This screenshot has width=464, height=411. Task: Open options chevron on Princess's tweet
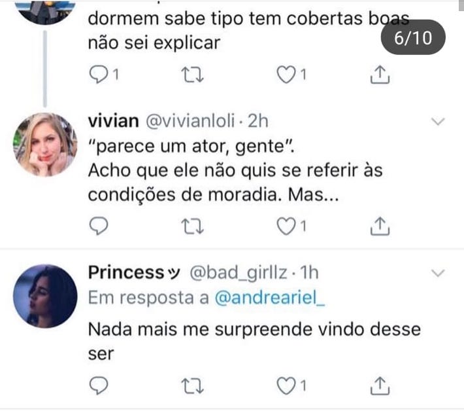[439, 272]
